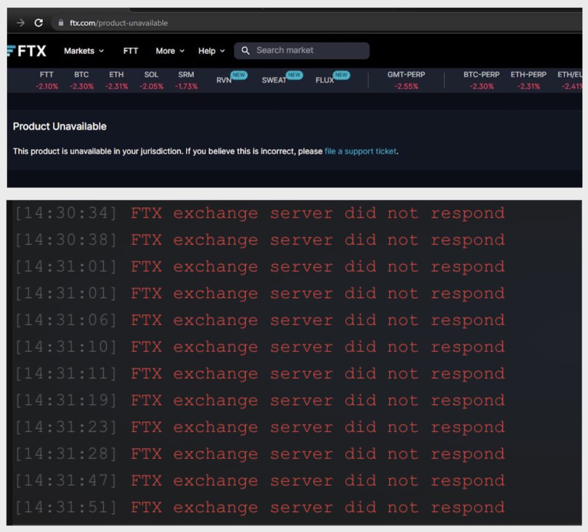Click the "file a support ticket" link
The width and height of the screenshot is (588, 532).
361,151
